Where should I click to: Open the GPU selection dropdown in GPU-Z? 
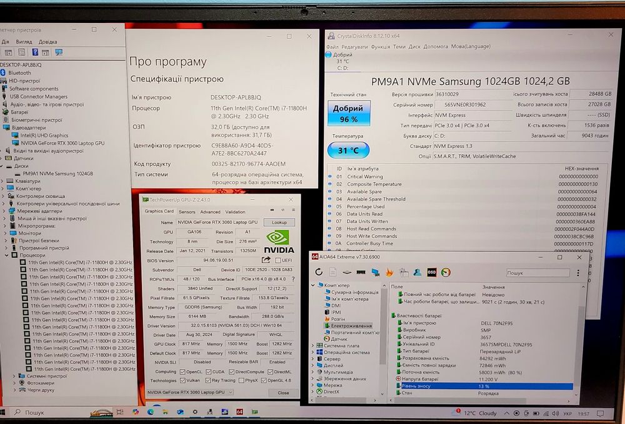pos(190,392)
